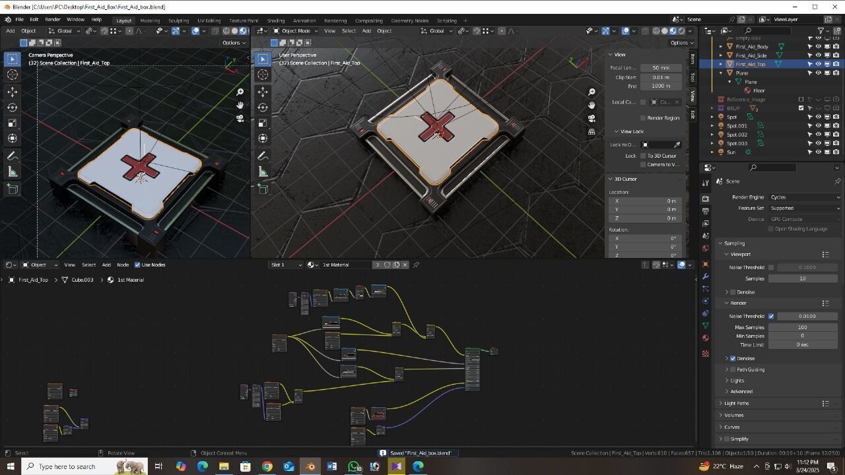The image size is (845, 475).
Task: Open File Explorer from the taskbar
Action: [x=224, y=466]
